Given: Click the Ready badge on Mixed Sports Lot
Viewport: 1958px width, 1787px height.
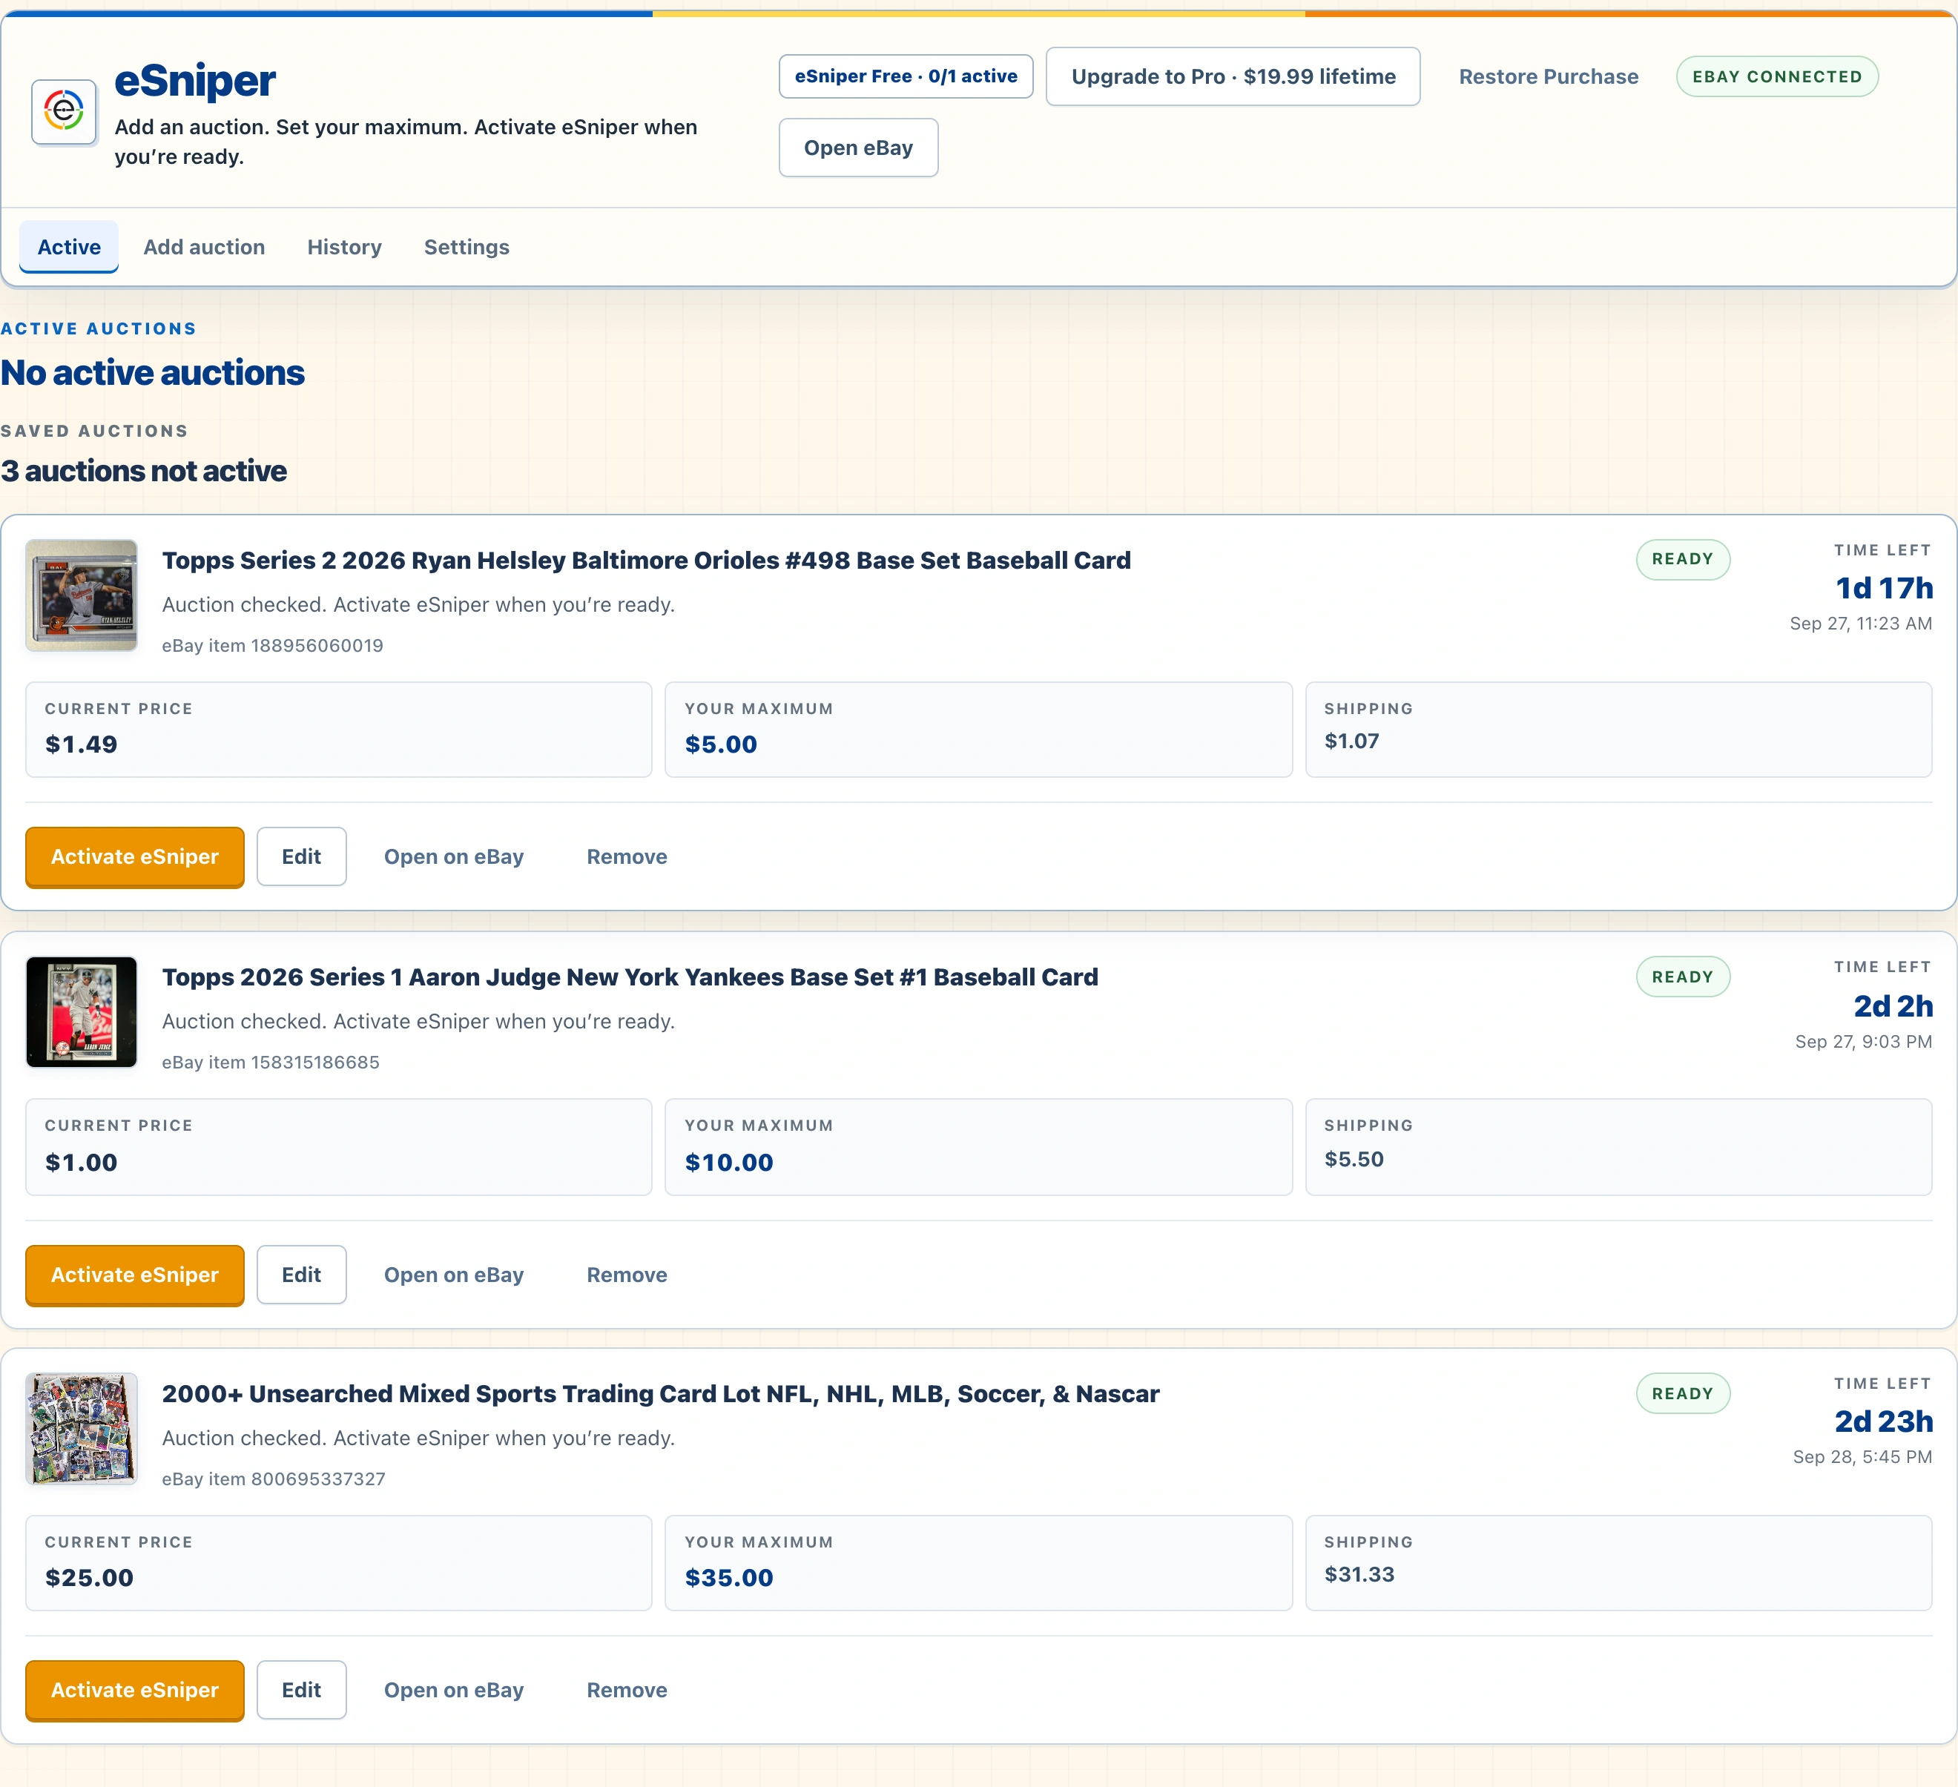Looking at the screenshot, I should [1683, 1394].
